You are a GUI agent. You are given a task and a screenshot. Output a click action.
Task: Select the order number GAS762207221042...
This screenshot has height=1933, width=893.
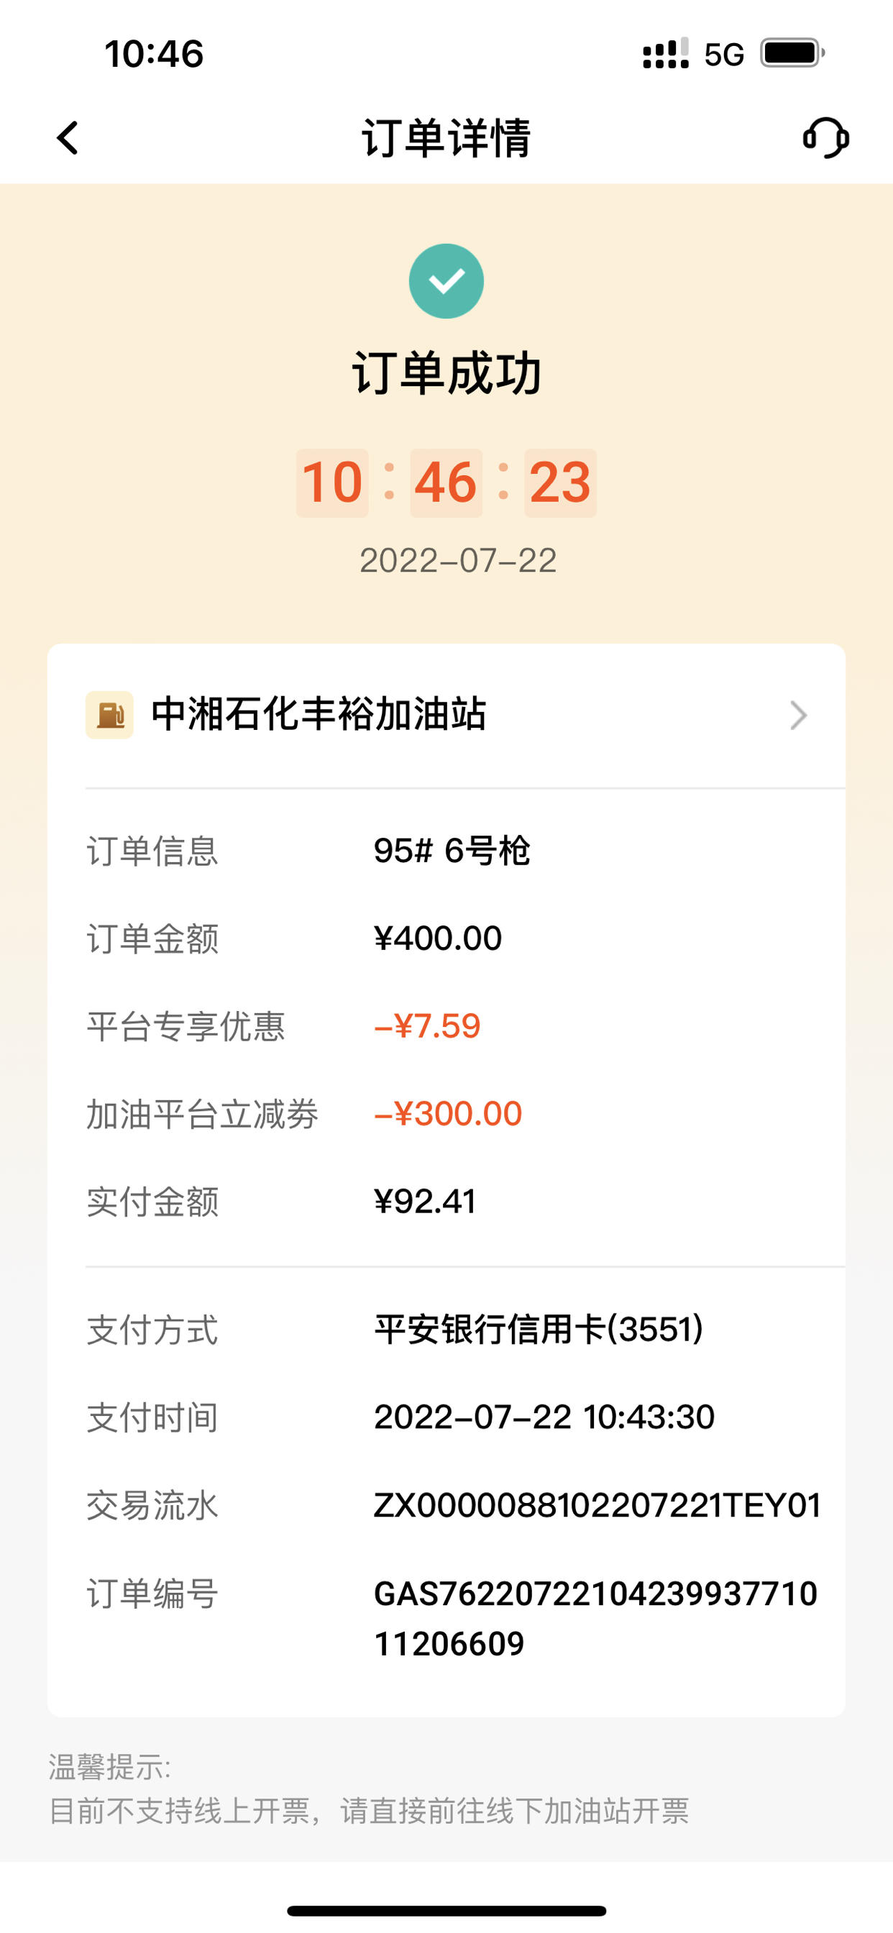pos(595,1618)
